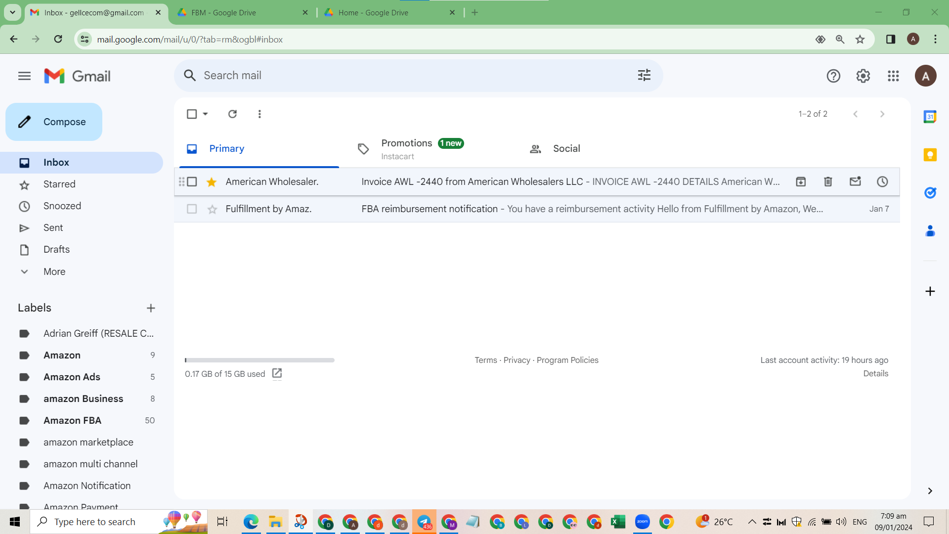
Task: Snooze the American Wholesaler email
Action: 882,181
